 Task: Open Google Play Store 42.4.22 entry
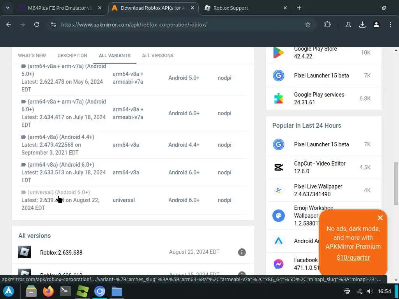(x=315, y=53)
